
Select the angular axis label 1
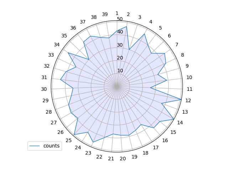pos(117,14)
